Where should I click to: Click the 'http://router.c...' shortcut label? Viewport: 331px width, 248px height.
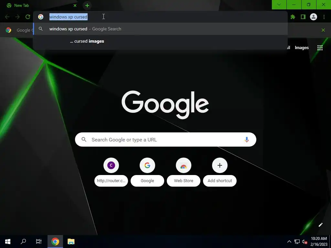pos(111,181)
